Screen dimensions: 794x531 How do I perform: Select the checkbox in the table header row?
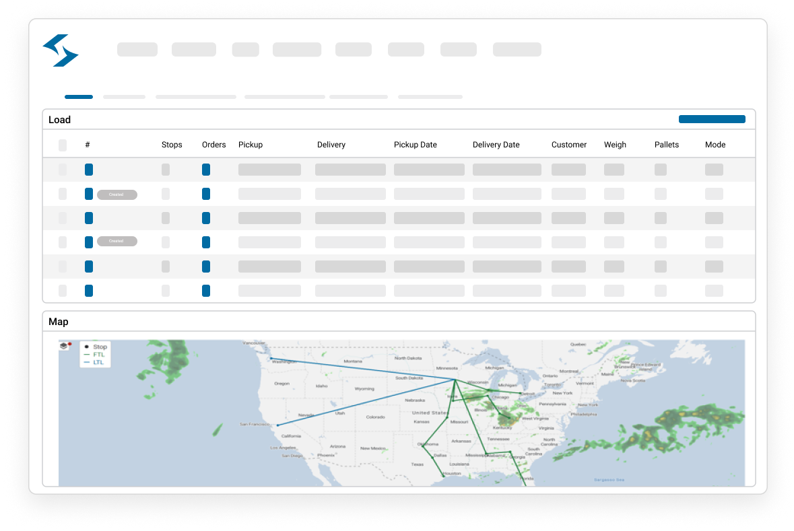tap(63, 145)
